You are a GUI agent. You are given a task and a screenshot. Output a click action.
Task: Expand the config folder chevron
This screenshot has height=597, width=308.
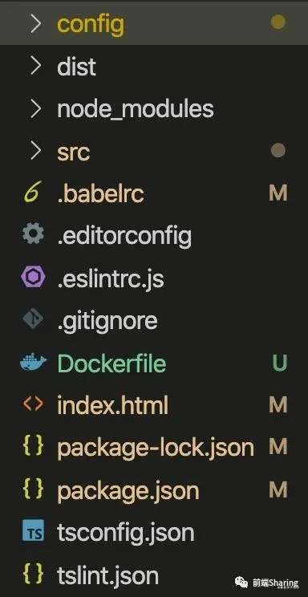tap(35, 23)
